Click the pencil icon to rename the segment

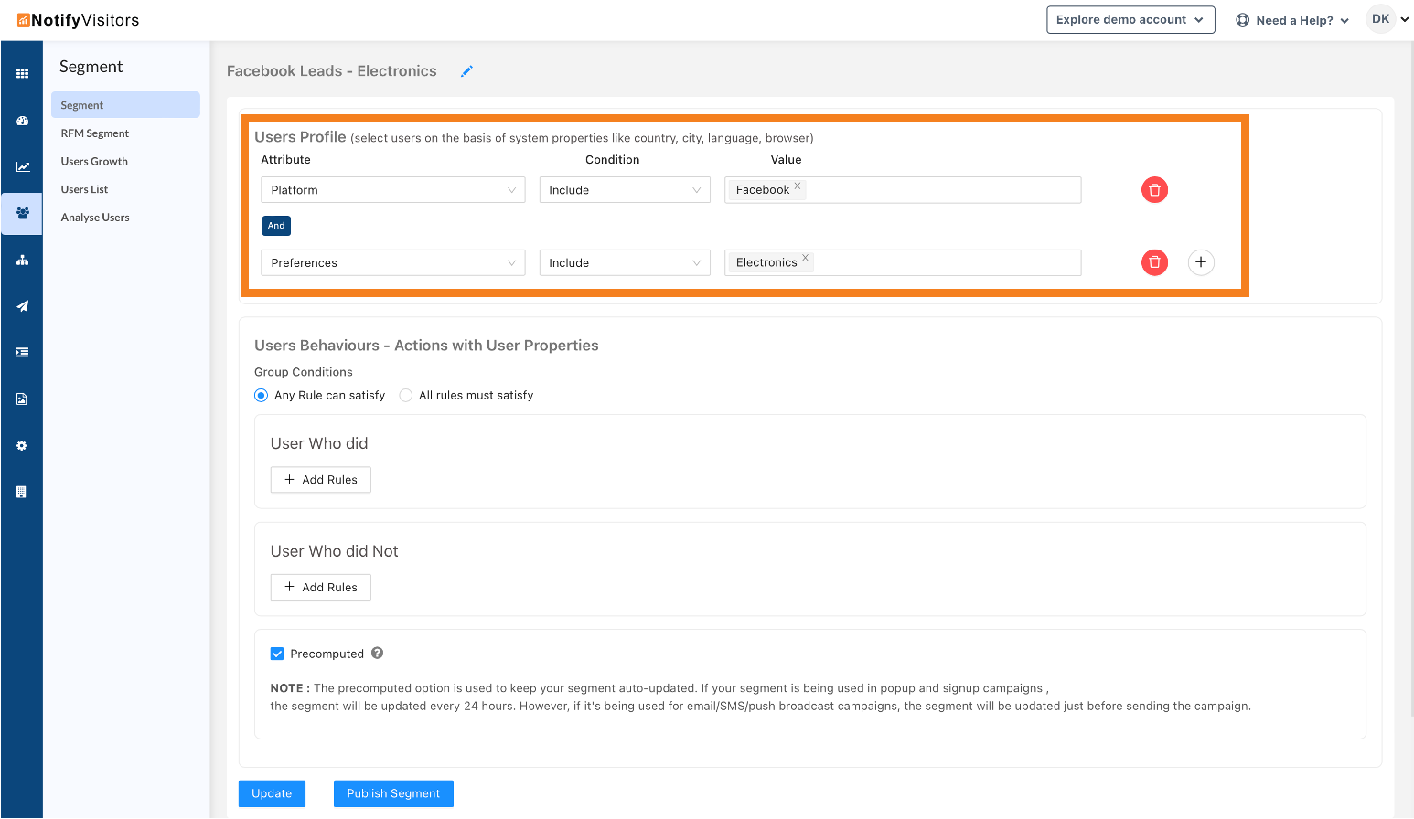coord(466,71)
